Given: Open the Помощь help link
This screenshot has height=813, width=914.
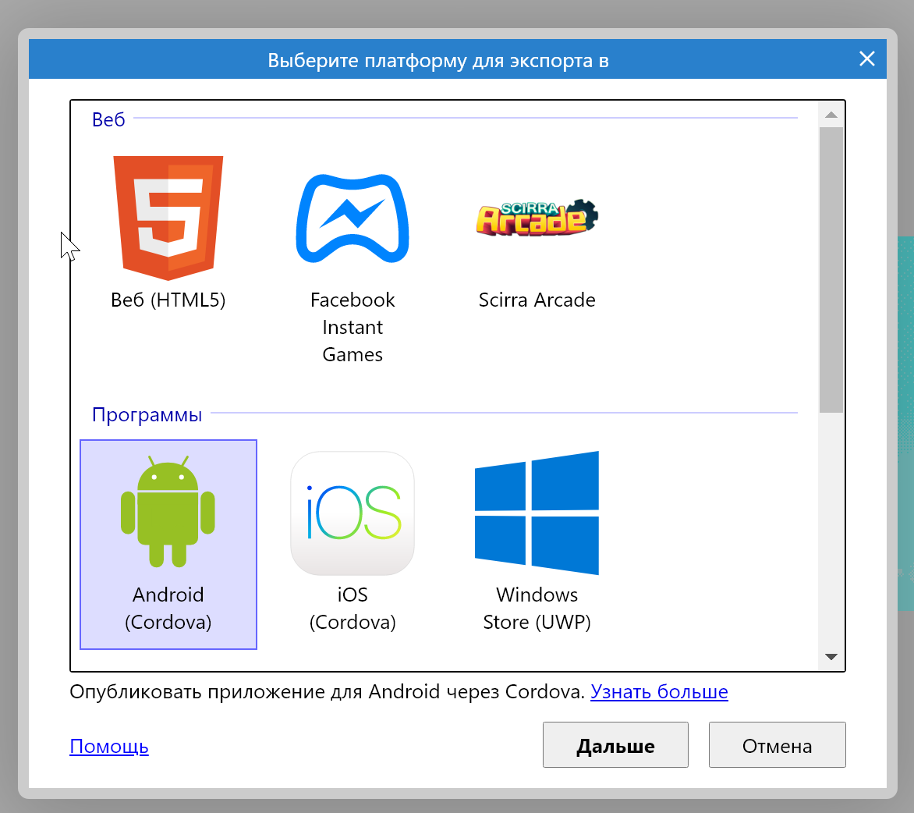Looking at the screenshot, I should point(109,746).
